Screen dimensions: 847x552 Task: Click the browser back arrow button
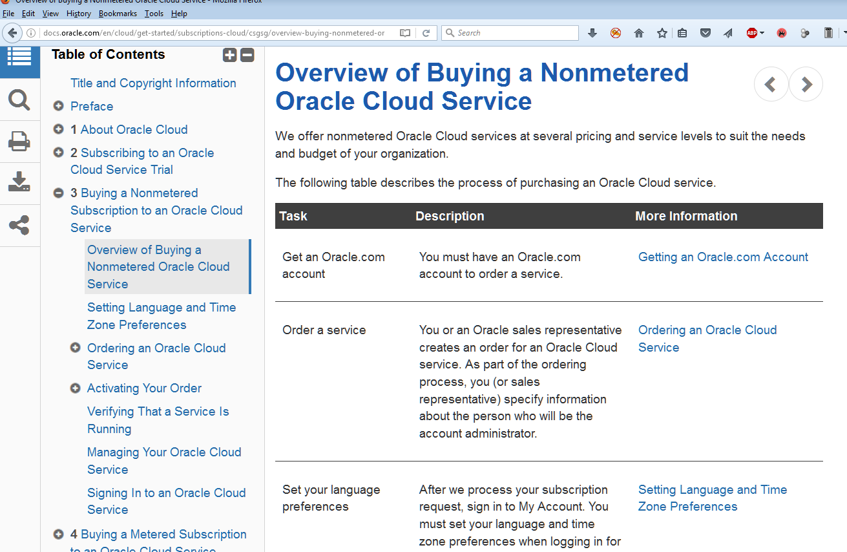tap(12, 33)
